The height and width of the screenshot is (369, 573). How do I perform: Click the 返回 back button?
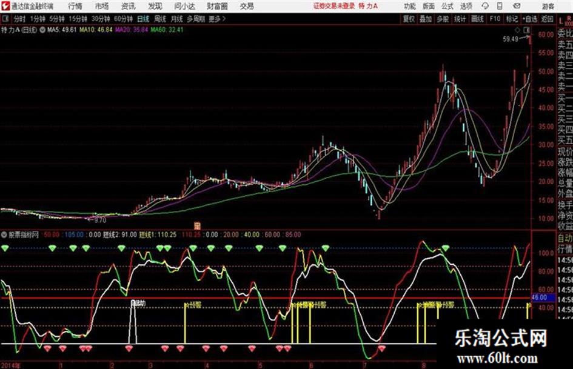click(547, 19)
